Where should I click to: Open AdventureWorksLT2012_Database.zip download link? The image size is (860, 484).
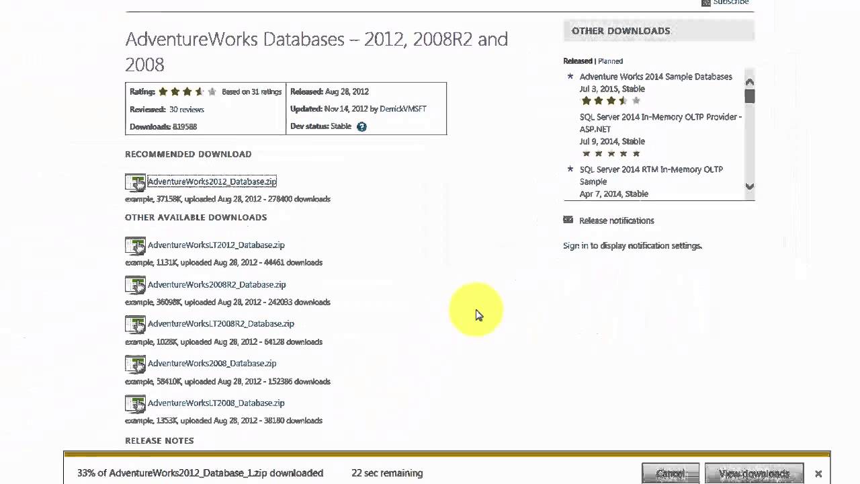(216, 245)
